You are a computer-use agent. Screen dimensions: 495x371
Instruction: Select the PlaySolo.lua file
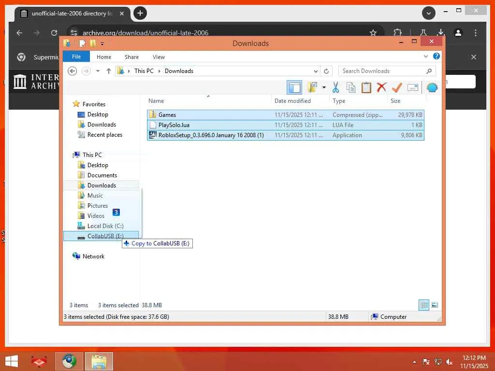[285, 125]
